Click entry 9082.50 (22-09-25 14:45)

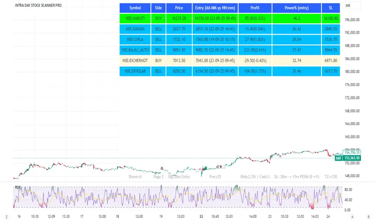click(215, 50)
